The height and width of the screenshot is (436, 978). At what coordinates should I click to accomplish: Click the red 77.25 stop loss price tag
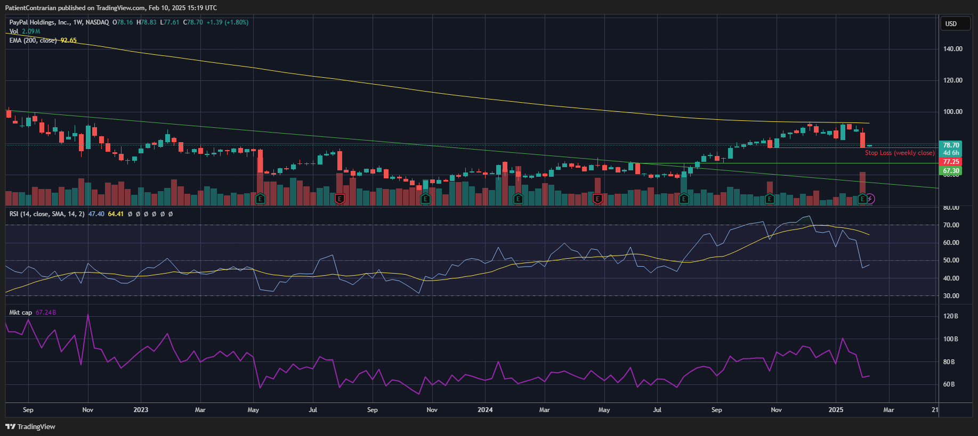coord(950,162)
